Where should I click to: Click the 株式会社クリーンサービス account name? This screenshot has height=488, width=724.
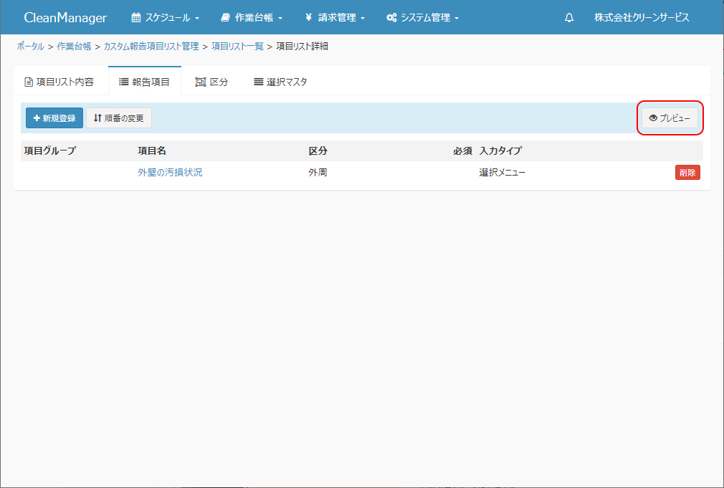pos(641,18)
